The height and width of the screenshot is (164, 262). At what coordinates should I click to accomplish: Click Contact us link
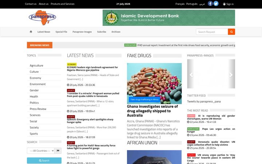point(31,4)
